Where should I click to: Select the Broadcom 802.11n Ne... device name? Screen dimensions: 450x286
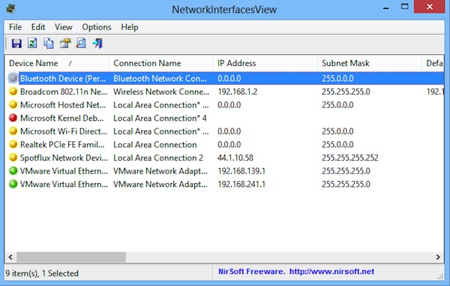point(64,92)
